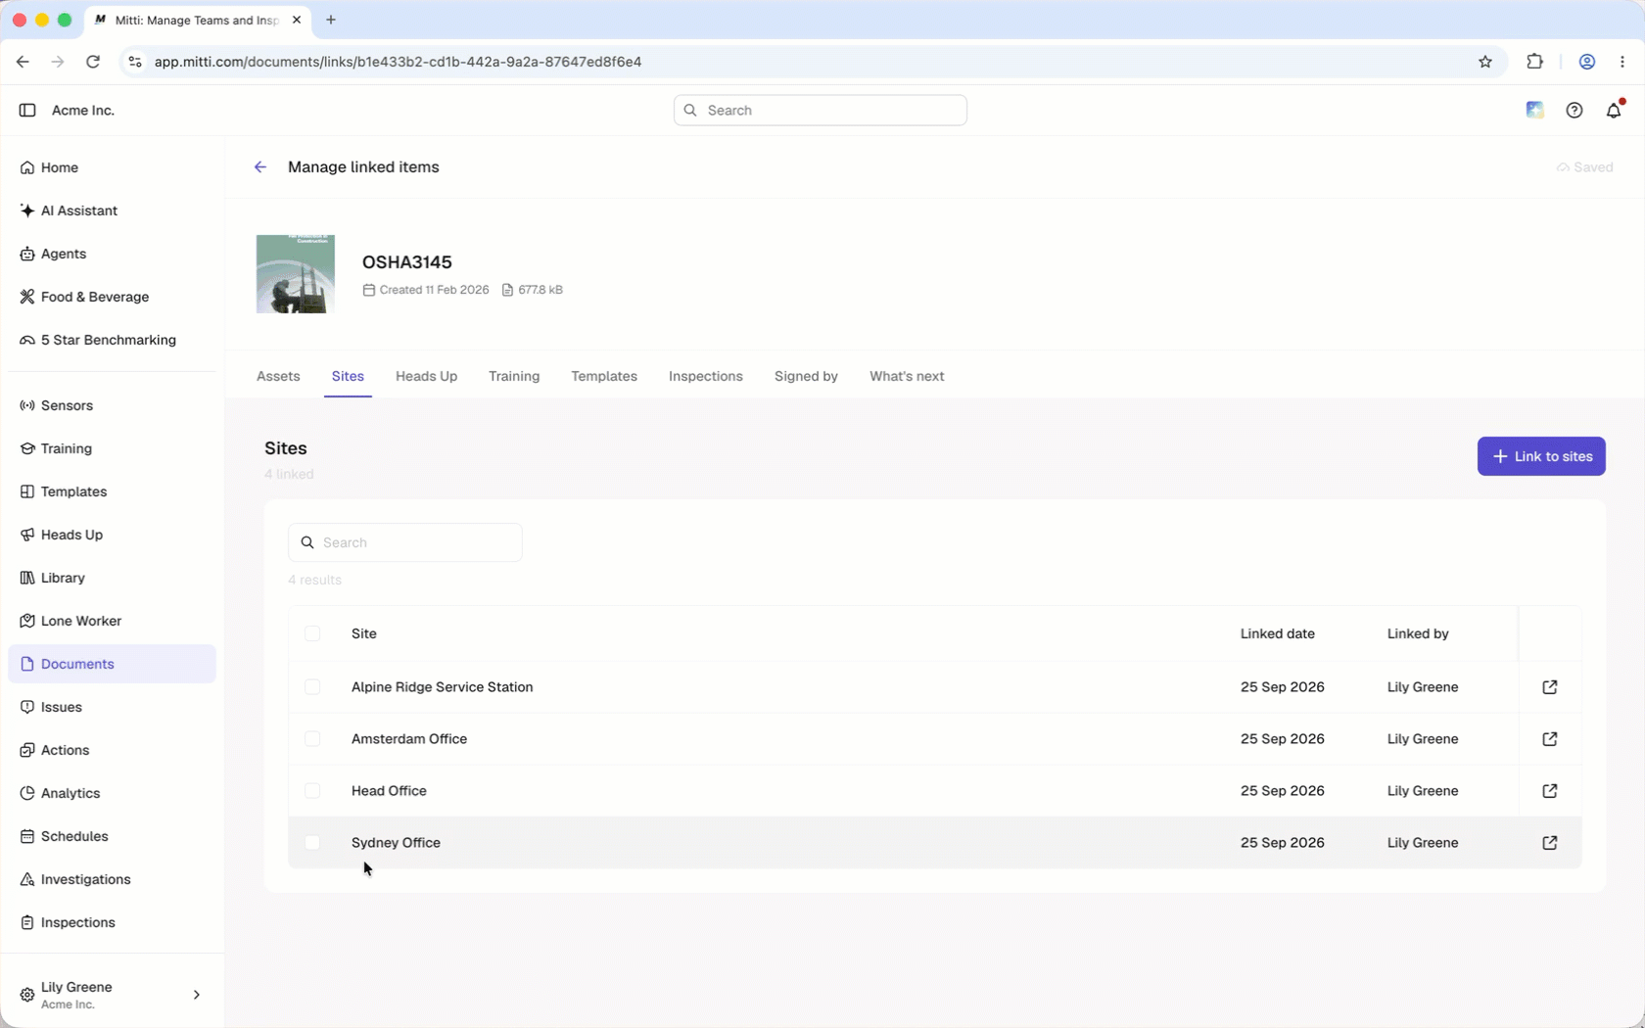This screenshot has width=1645, height=1028.
Task: Open external link for Head Office
Action: [x=1550, y=791]
